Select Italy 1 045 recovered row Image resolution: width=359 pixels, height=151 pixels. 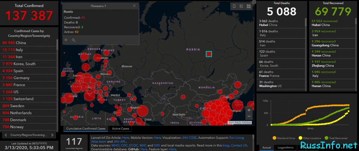[x=333, y=74]
